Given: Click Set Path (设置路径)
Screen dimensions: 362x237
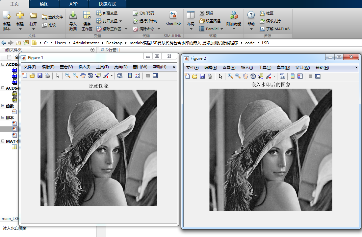Looking at the screenshot, I should pos(210,21).
